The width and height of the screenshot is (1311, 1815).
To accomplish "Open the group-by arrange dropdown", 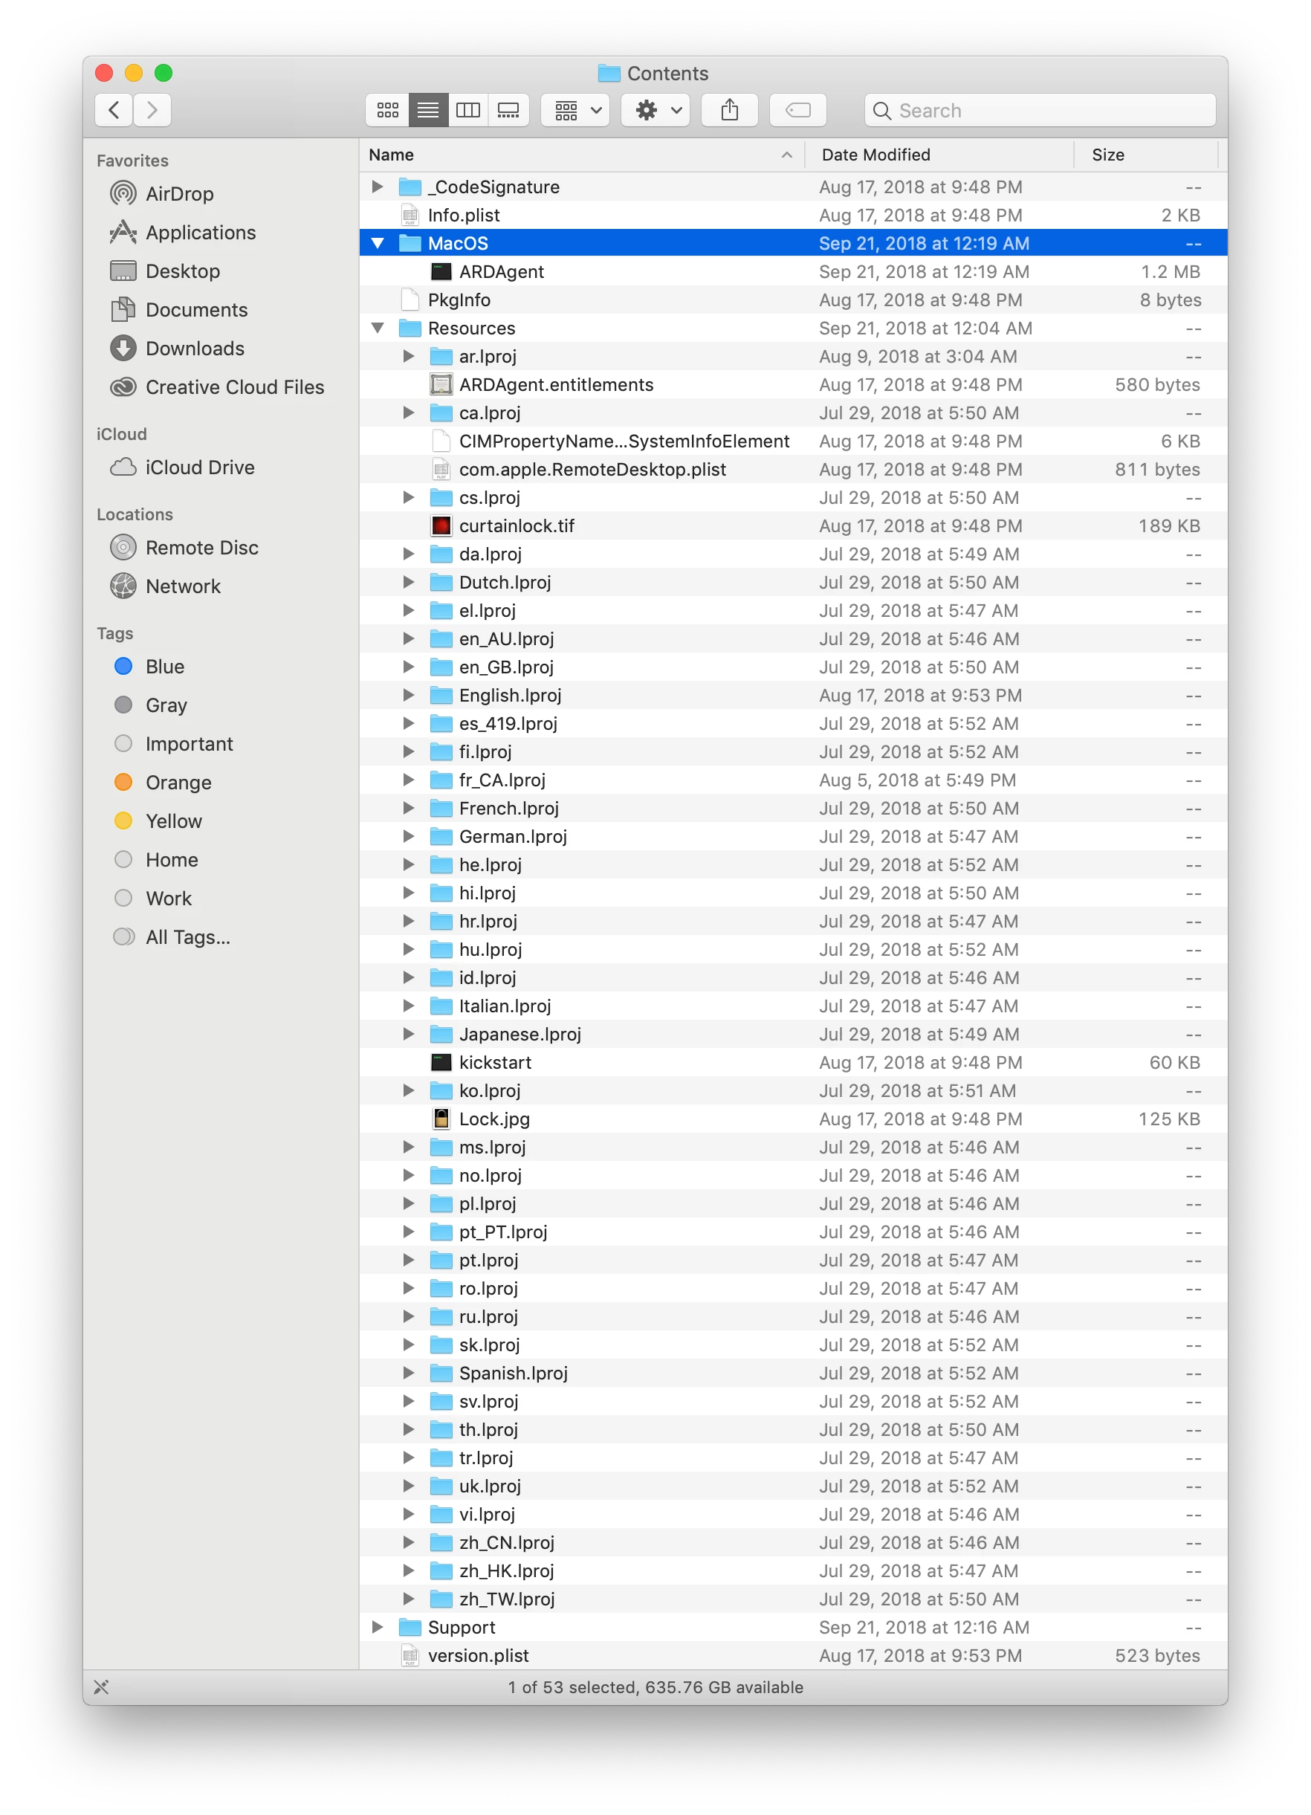I will click(x=575, y=111).
